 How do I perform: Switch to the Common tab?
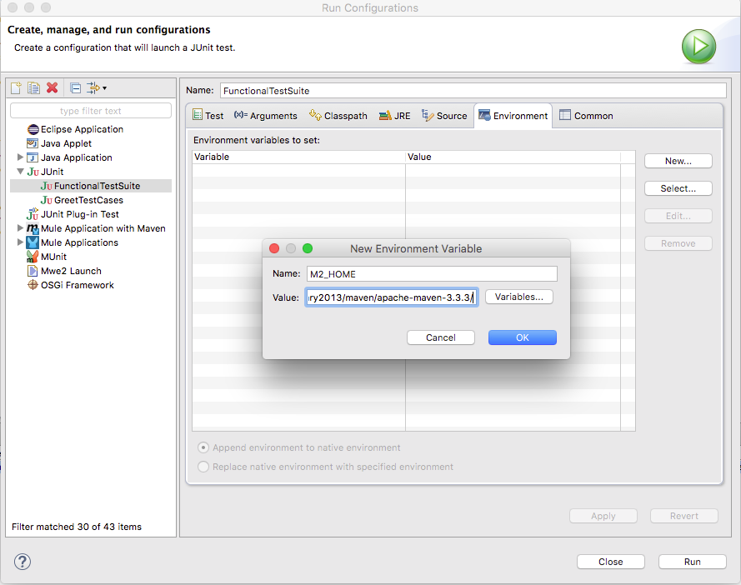[x=586, y=116]
